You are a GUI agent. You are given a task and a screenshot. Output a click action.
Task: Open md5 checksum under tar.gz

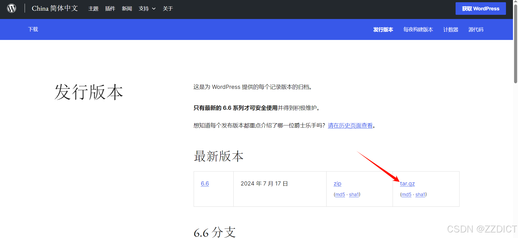pos(407,194)
